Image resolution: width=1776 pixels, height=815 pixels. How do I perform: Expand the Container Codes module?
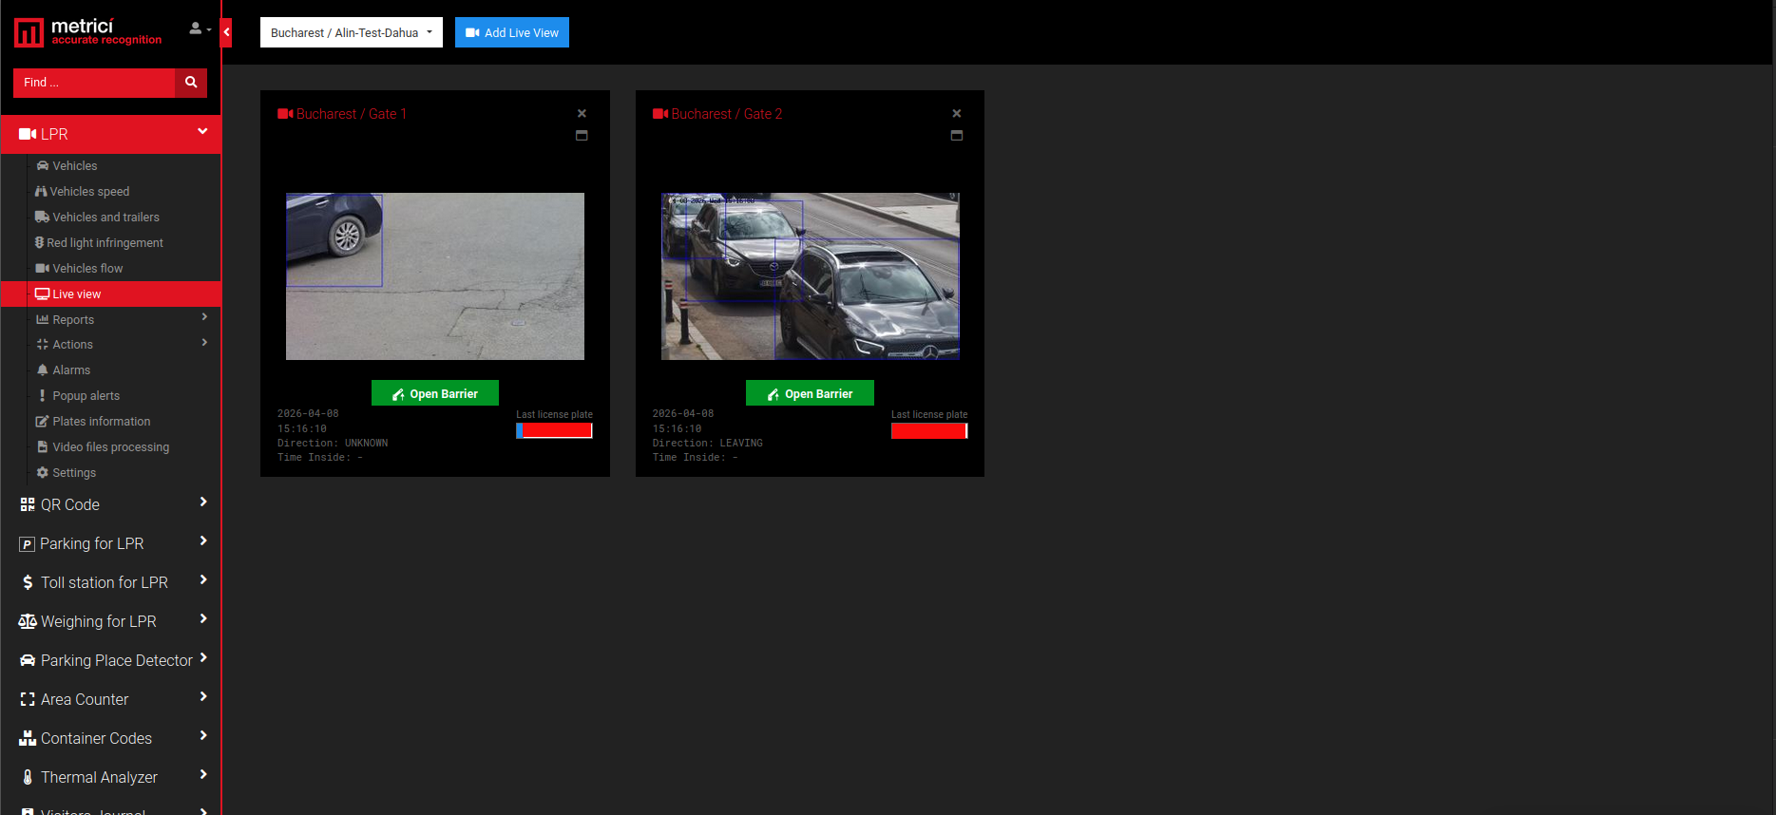[110, 738]
